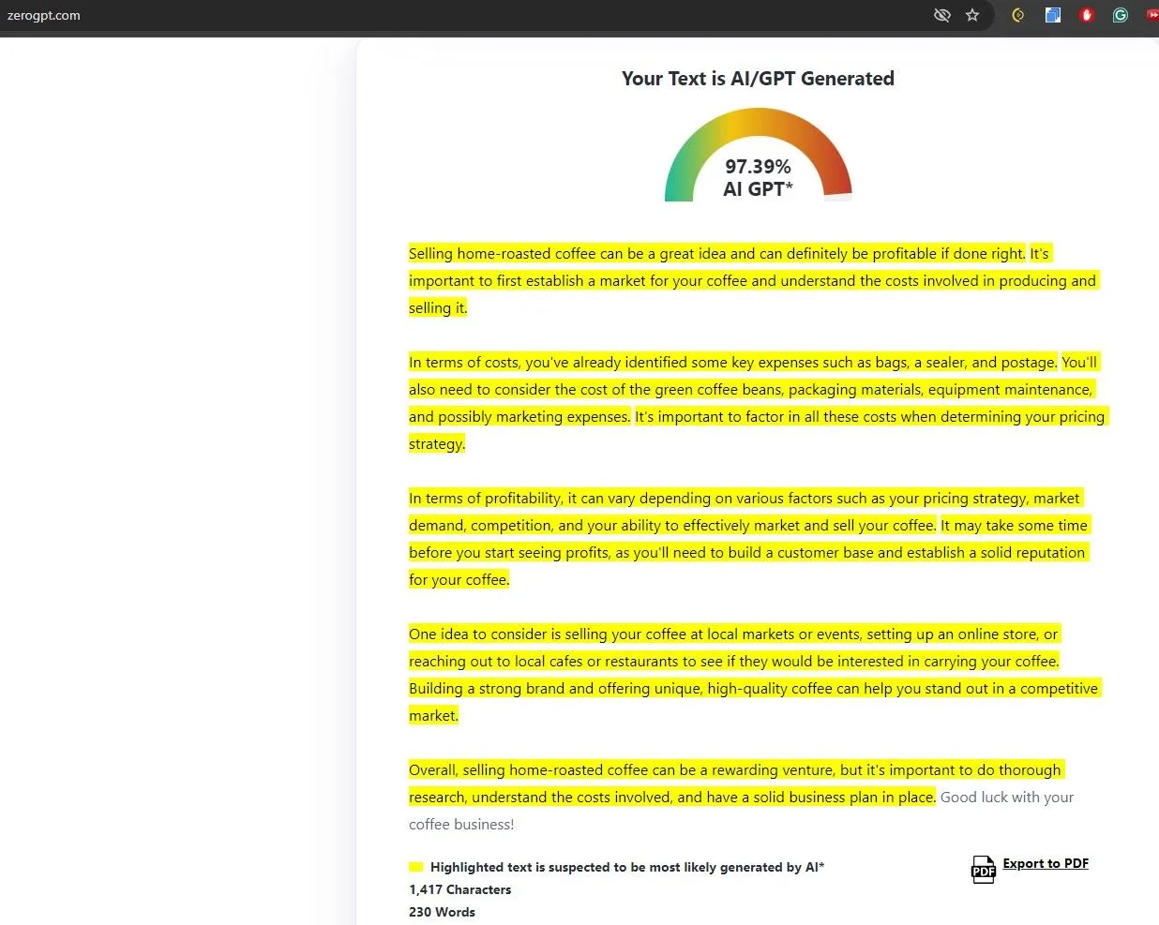
Task: Click the 97.39% AI GPT score text
Action: (758, 177)
